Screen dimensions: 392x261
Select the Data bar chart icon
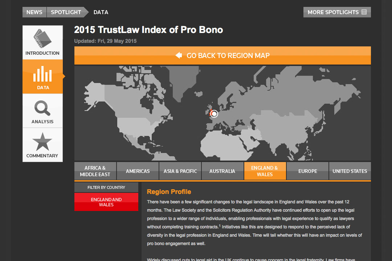click(42, 74)
